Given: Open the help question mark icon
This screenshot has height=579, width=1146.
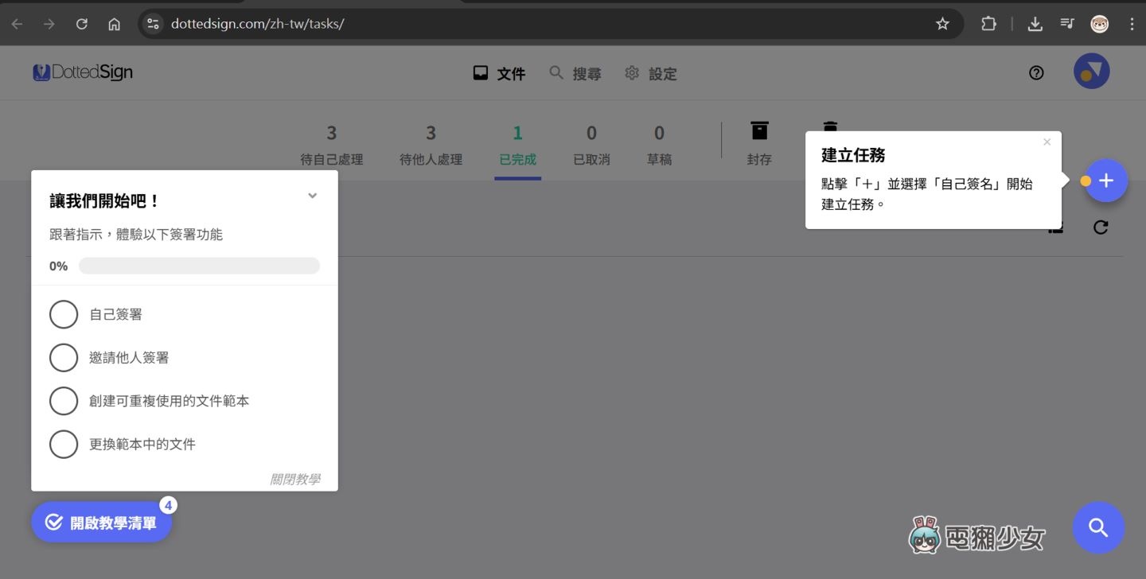Looking at the screenshot, I should pyautogui.click(x=1036, y=73).
